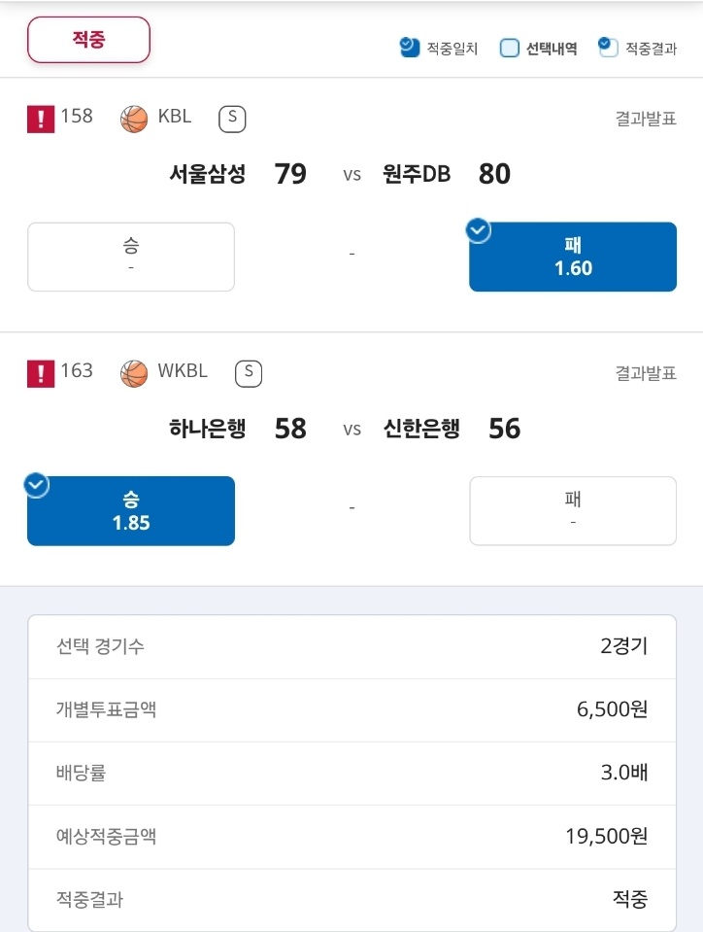Image resolution: width=703 pixels, height=932 pixels.
Task: Select empty 패 option for 하나은행 match
Action: click(x=573, y=511)
